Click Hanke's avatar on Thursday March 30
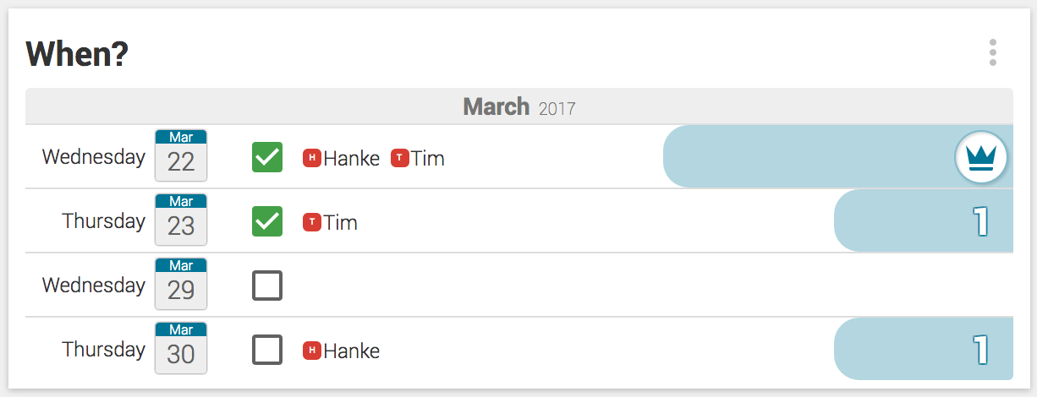The image size is (1037, 397). (x=312, y=351)
